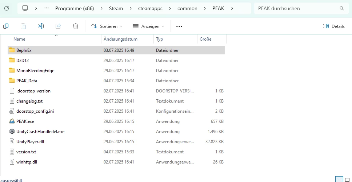Screen dimensions: 352x182
Task: Select the PEAK_Data folder icon
Action: tap(12, 80)
